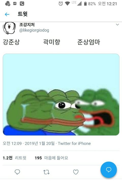This screenshot has height=183, width=122.
Task: Open the reply speech bubble icon
Action: (17, 172)
